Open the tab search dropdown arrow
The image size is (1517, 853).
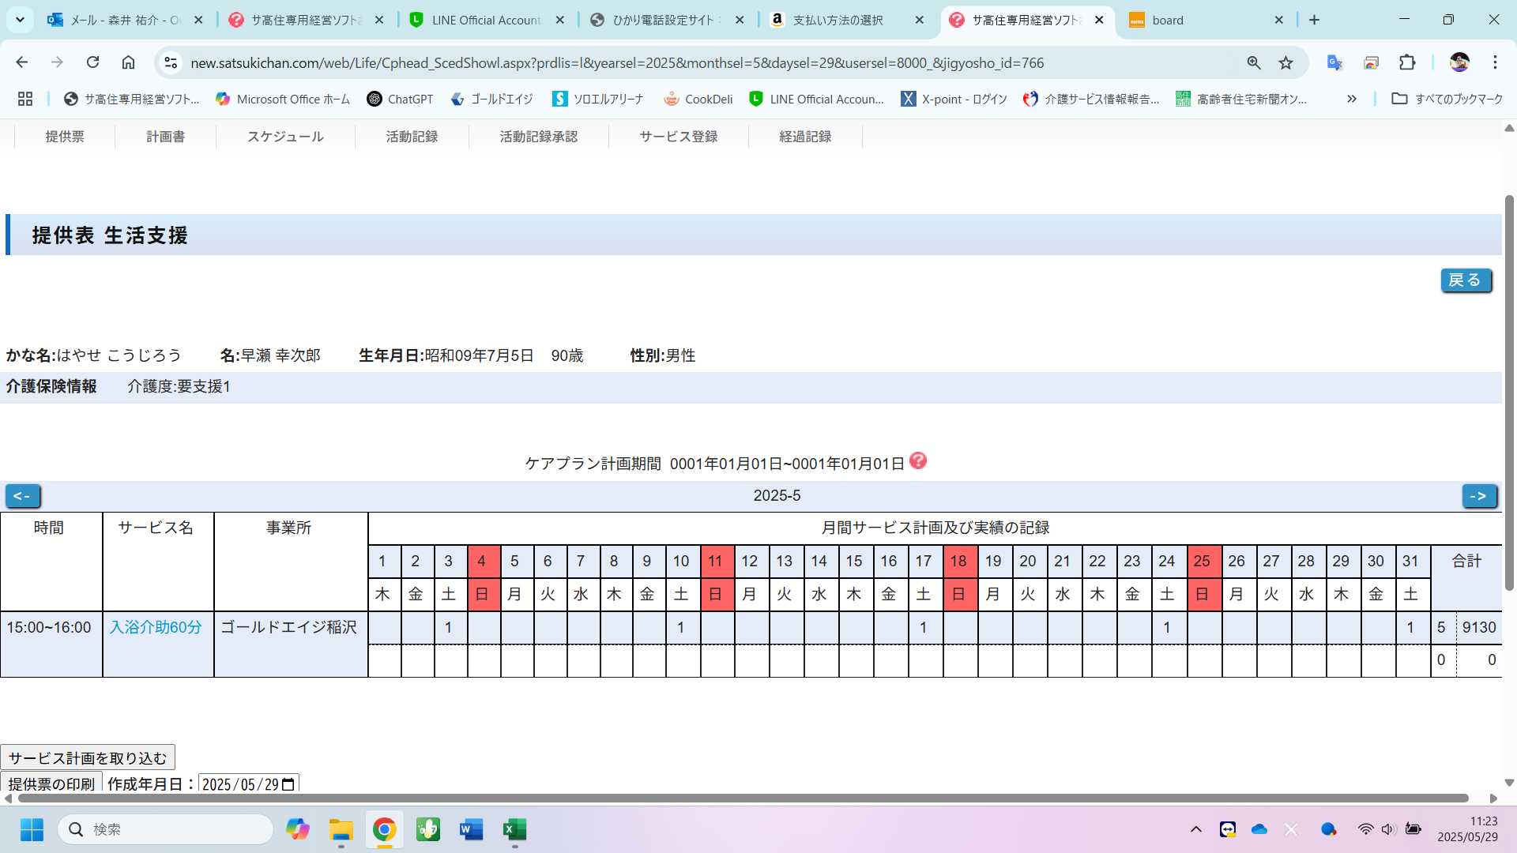pyautogui.click(x=20, y=20)
